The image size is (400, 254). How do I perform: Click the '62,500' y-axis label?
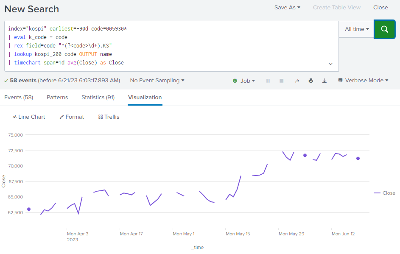coord(15,213)
